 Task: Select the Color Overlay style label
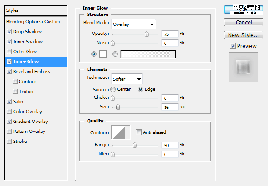(28, 112)
